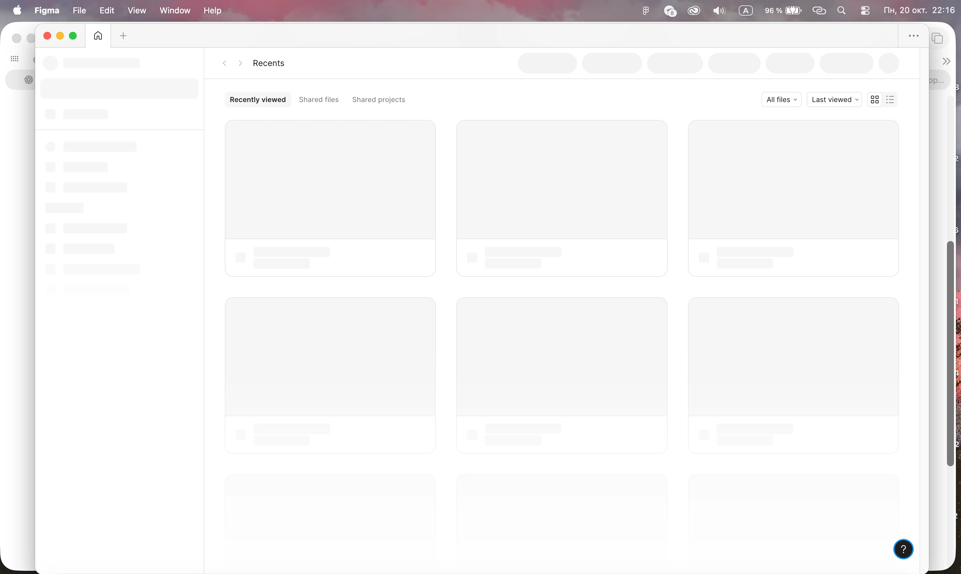Open the Window menu
This screenshot has width=961, height=574.
click(175, 11)
